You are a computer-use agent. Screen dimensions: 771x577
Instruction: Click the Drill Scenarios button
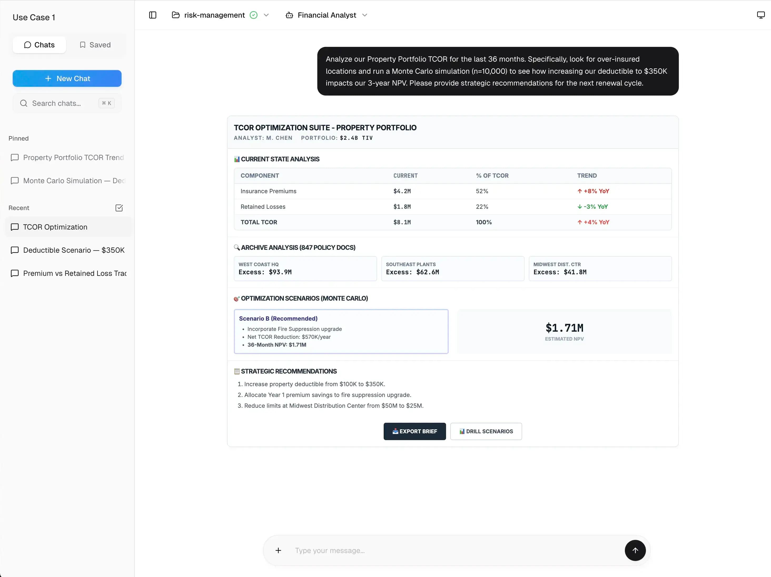tap(486, 431)
